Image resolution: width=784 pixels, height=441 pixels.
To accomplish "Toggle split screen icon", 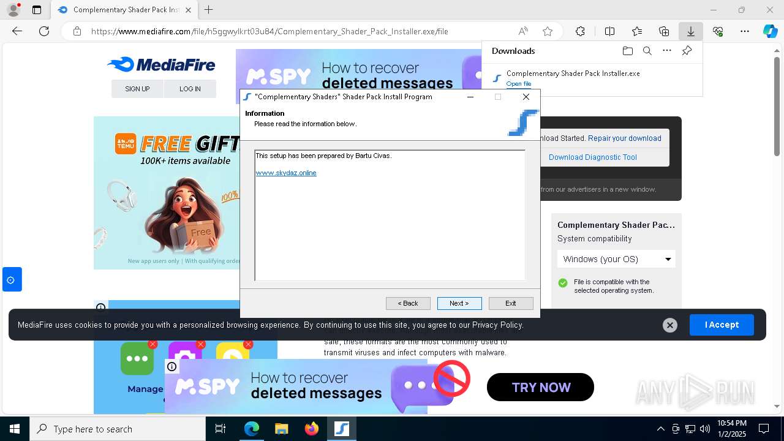I will pyautogui.click(x=609, y=31).
